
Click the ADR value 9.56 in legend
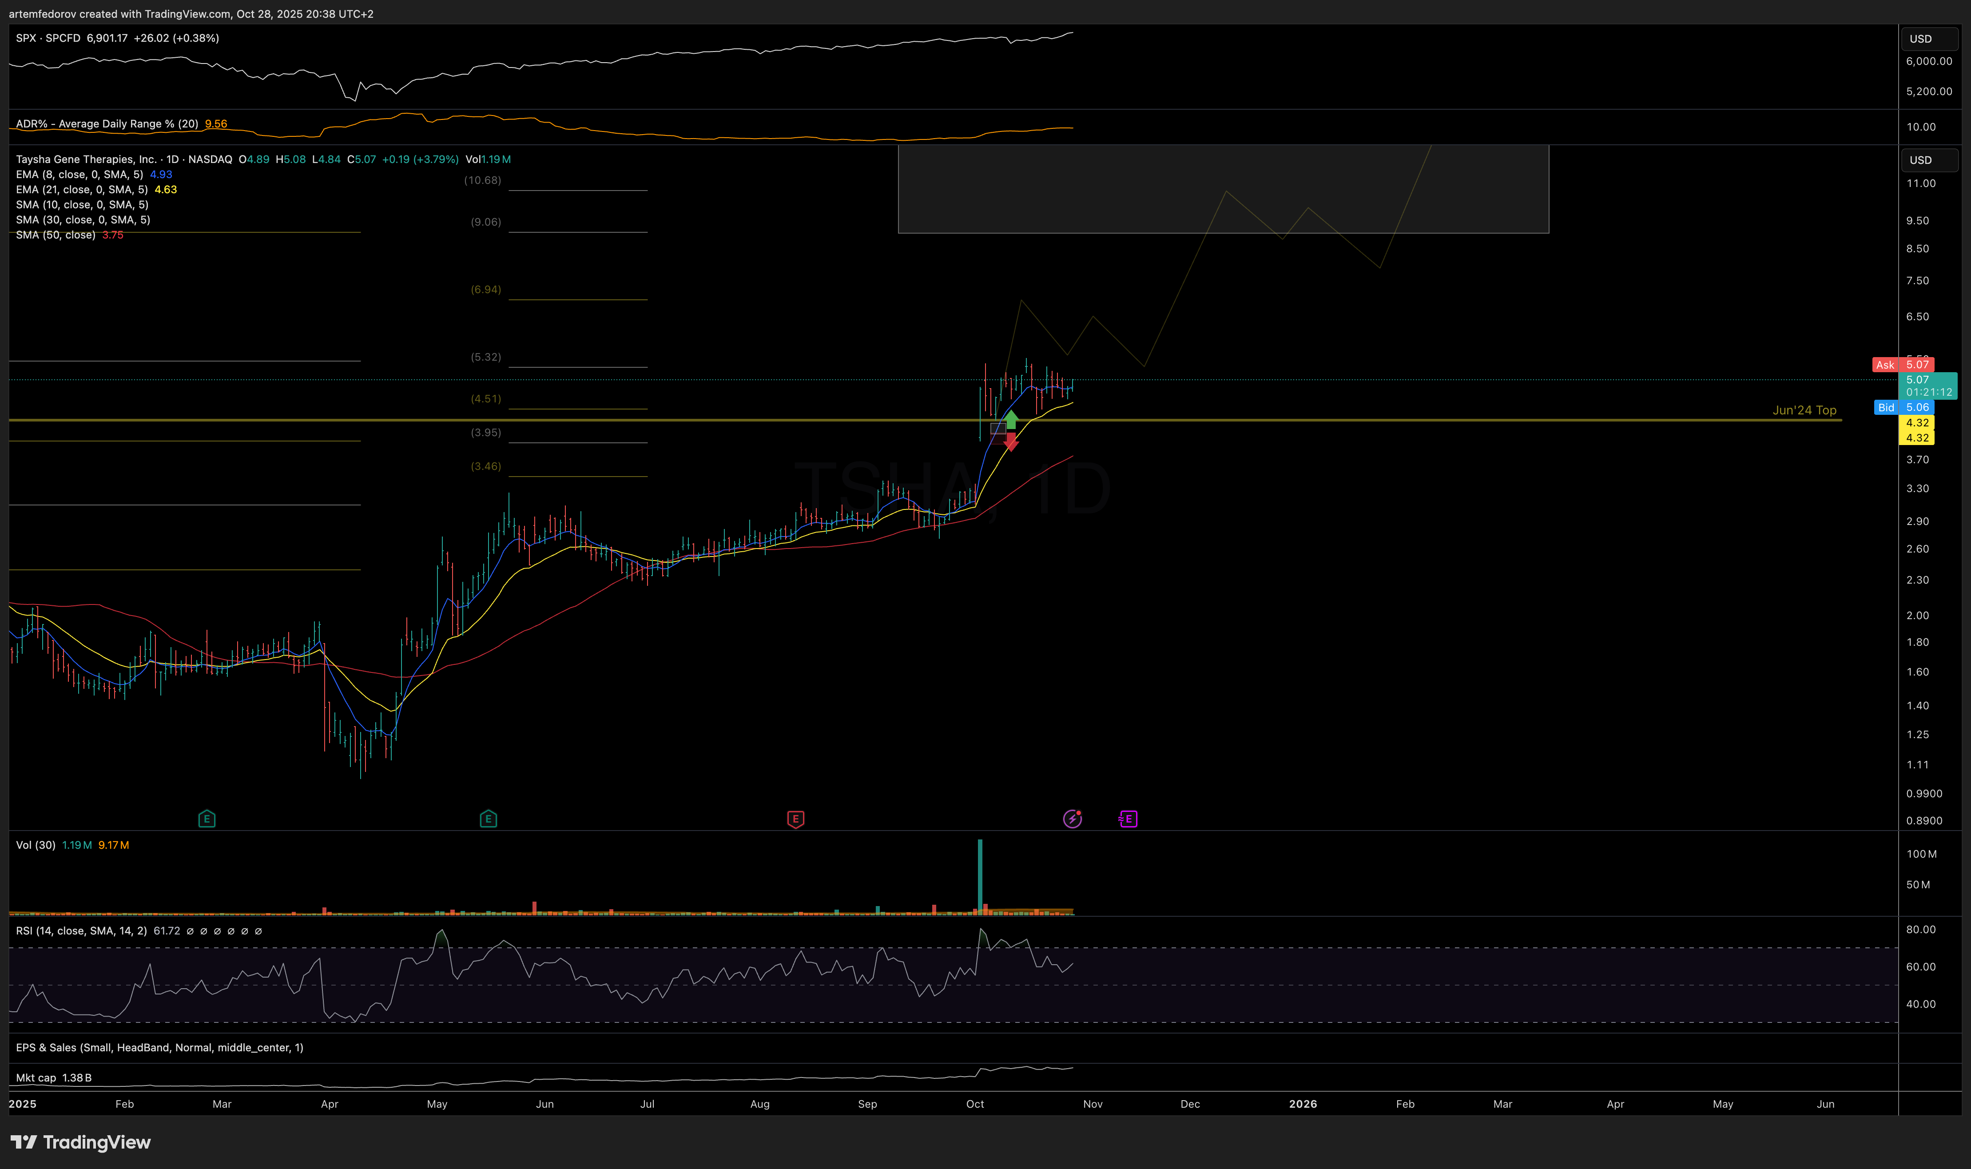coord(216,123)
